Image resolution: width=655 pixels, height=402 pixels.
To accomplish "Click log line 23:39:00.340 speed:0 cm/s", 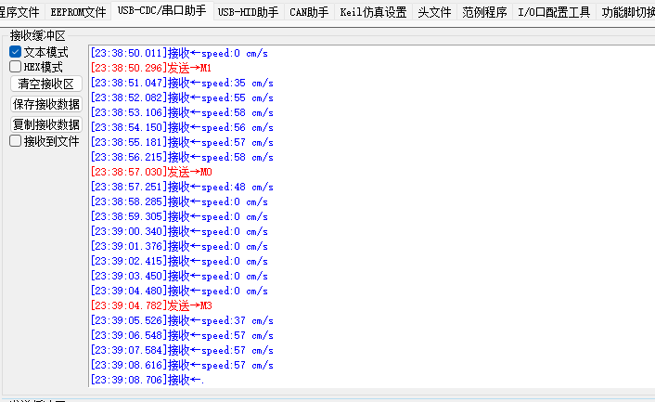I will [179, 231].
